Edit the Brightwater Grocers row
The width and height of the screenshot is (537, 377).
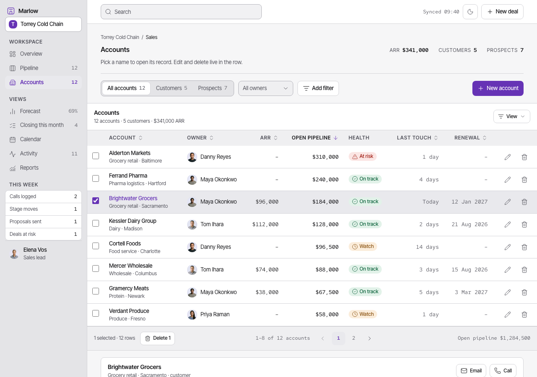[x=508, y=202]
